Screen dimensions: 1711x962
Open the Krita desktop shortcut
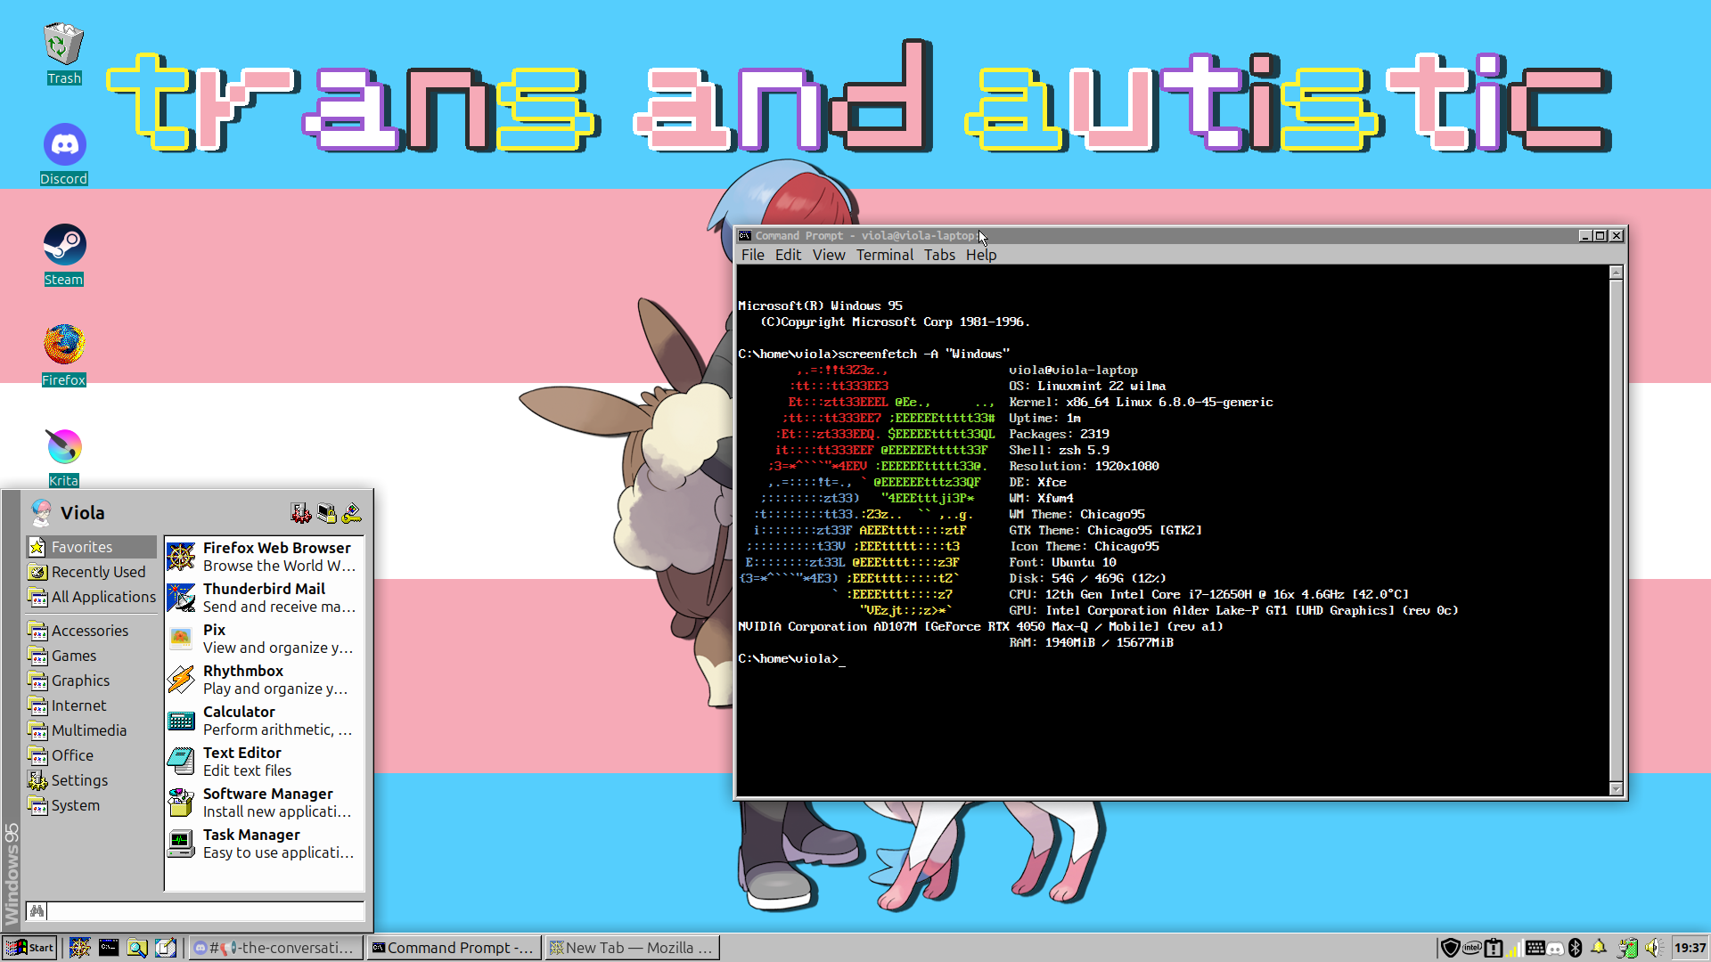pos(64,456)
